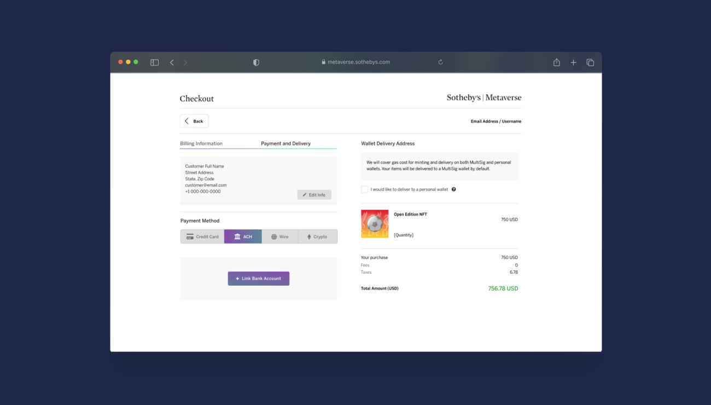711x405 pixels.
Task: Open the personal wallet help question icon
Action: pyautogui.click(x=453, y=189)
